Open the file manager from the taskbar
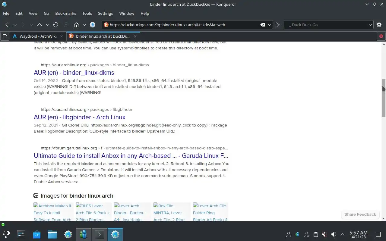The height and width of the screenshot is (241, 386). (x=52, y=234)
